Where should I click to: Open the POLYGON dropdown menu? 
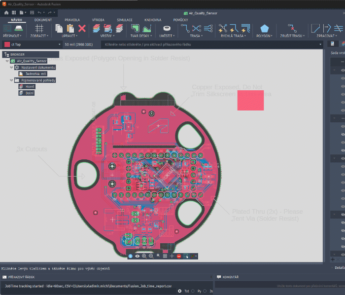point(264,36)
